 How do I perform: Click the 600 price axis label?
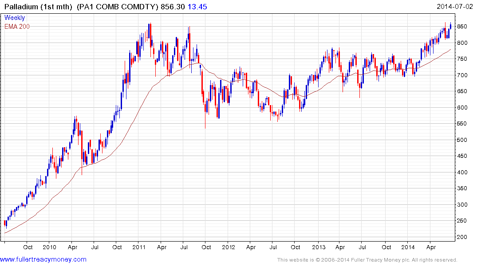tap(462, 108)
